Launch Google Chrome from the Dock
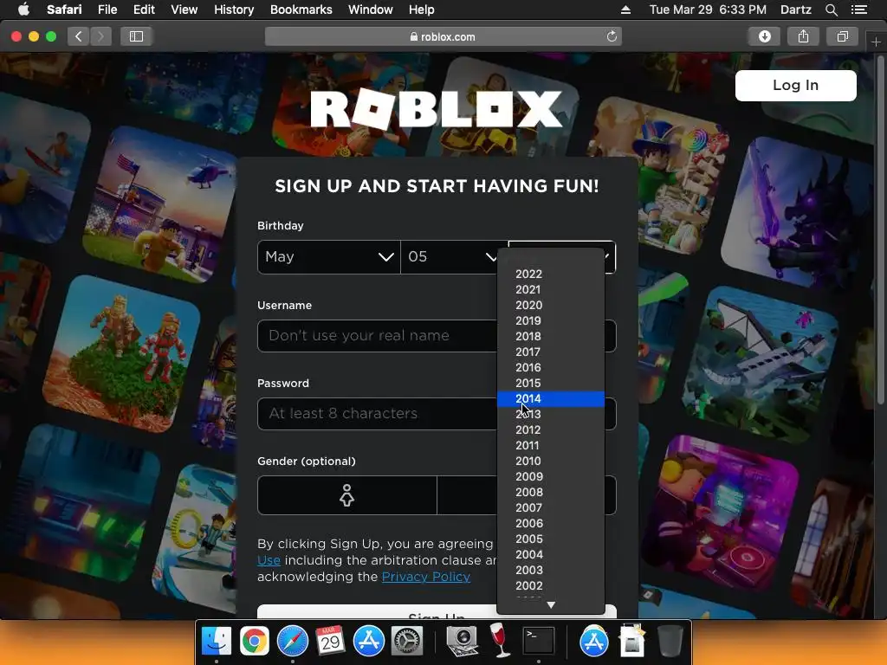Screen dimensions: 887x665 (255, 642)
